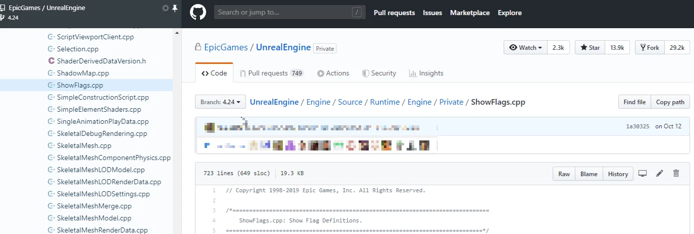Fork the UnrealEngine repository
The height and width of the screenshot is (234, 694).
pyautogui.click(x=650, y=47)
